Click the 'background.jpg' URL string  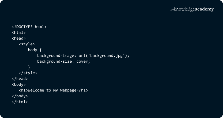point(107,56)
